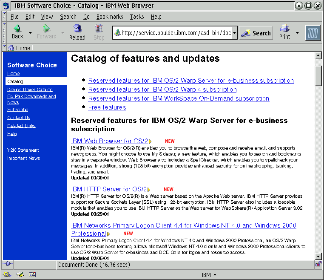Viewport: 324px width, 280px height.
Task: Collapse the personal toolbar grippy
Action: 4,48
